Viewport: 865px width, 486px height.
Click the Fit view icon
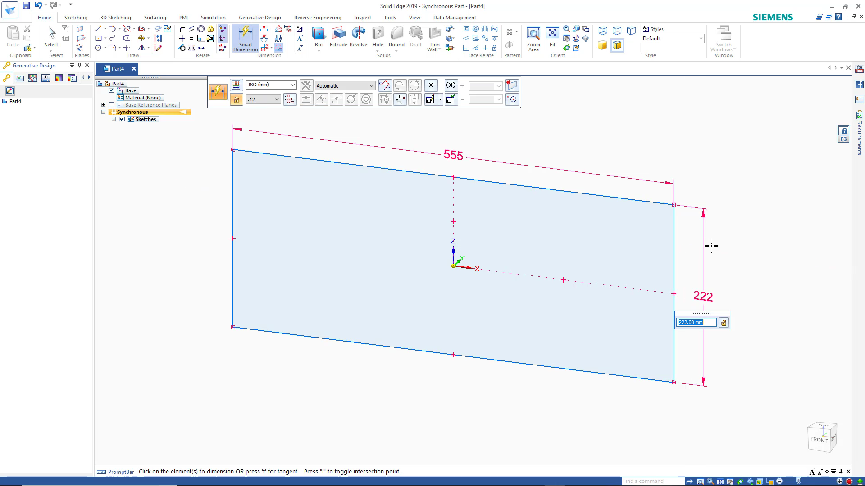pos(553,36)
